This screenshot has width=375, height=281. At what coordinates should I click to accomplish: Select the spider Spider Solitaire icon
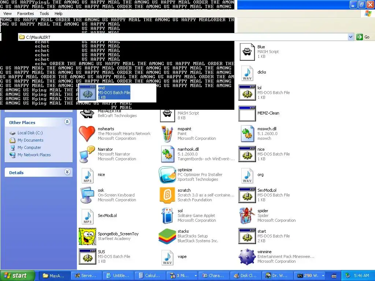(x=247, y=216)
